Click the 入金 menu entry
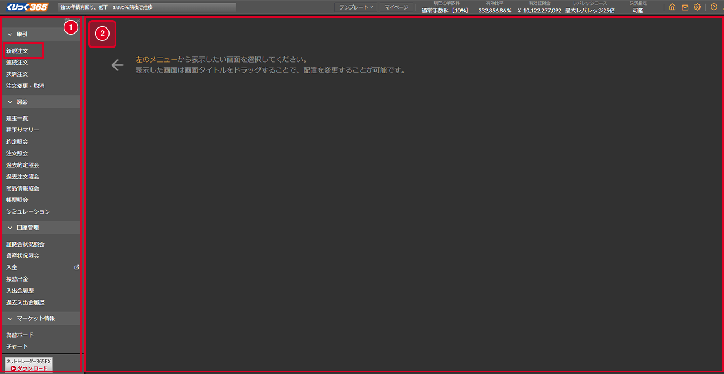Screen dimensions: 724x374 (12, 268)
